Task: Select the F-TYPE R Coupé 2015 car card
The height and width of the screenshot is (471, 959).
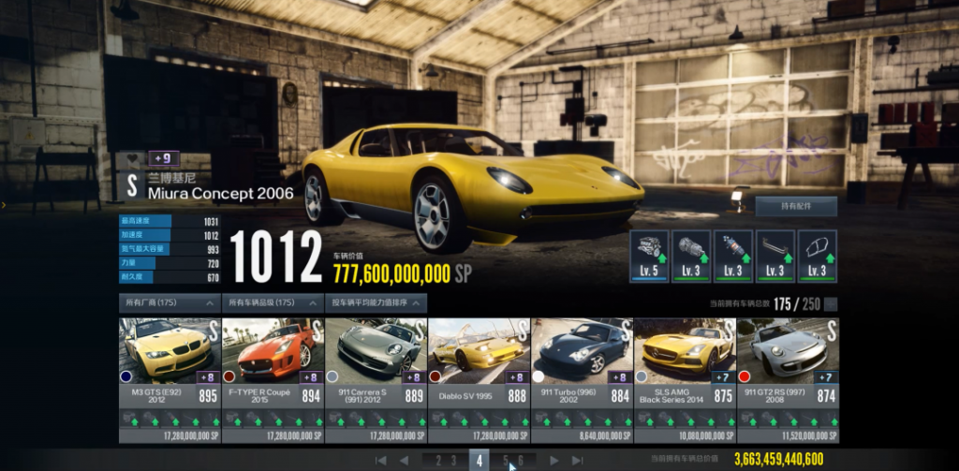Action: point(273,380)
